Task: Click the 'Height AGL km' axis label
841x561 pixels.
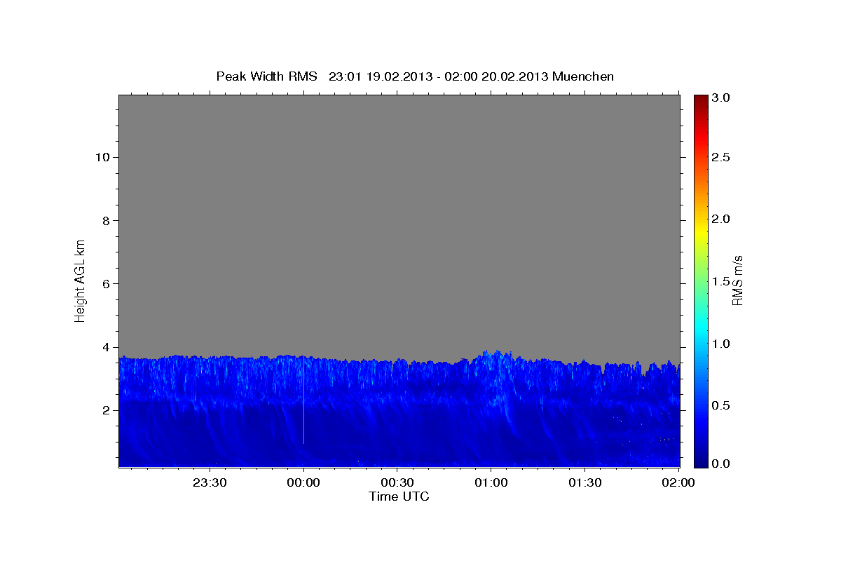Action: pyautogui.click(x=80, y=280)
